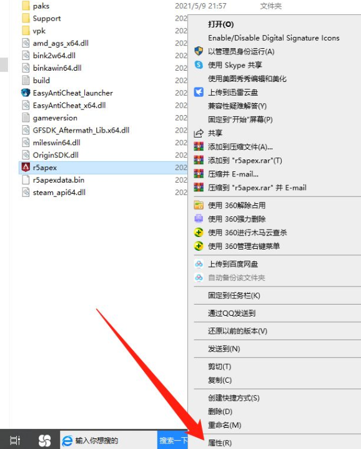Select the EasyAntiCheat_launcher bear icon

click(26, 93)
